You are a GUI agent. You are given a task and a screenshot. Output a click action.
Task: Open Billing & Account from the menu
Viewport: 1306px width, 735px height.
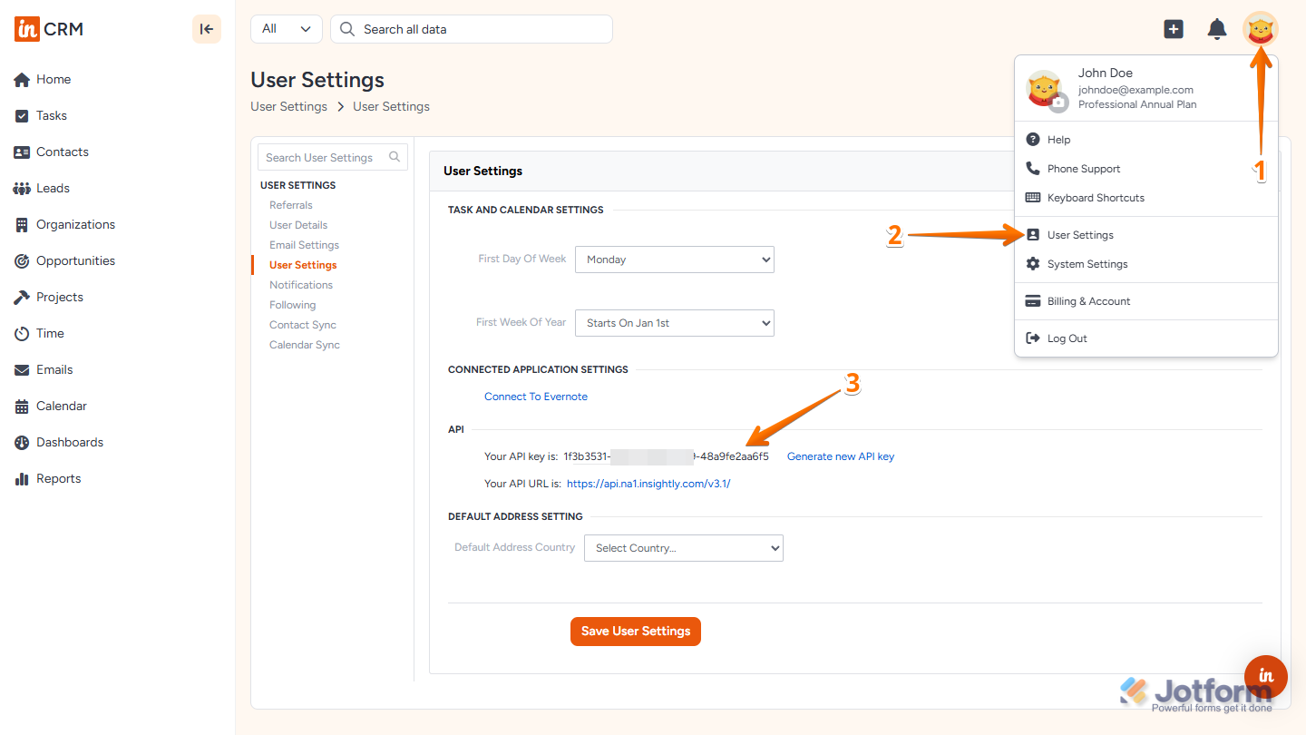click(1087, 300)
